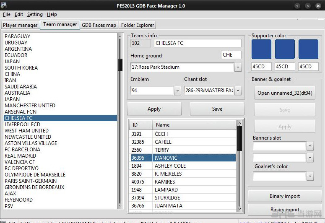This screenshot has width=325, height=223.
Task: Click Save button under Team's info
Action: pyautogui.click(x=217, y=109)
